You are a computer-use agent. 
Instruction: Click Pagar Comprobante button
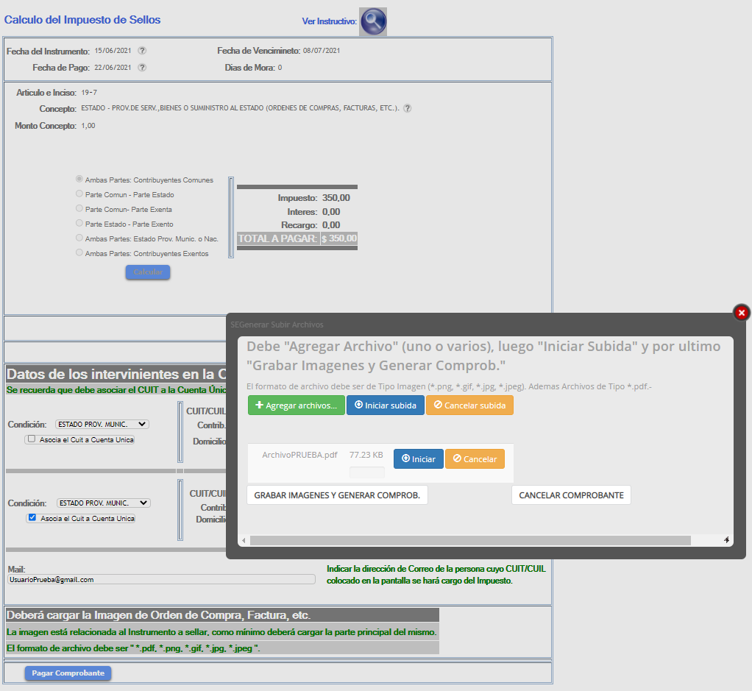(68, 673)
